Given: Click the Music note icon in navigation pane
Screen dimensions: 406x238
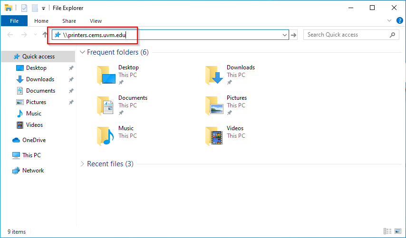Looking at the screenshot, I should [19, 114].
